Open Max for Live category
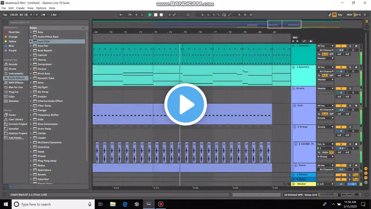Image resolution: width=371 pixels, height=209 pixels. (16, 87)
